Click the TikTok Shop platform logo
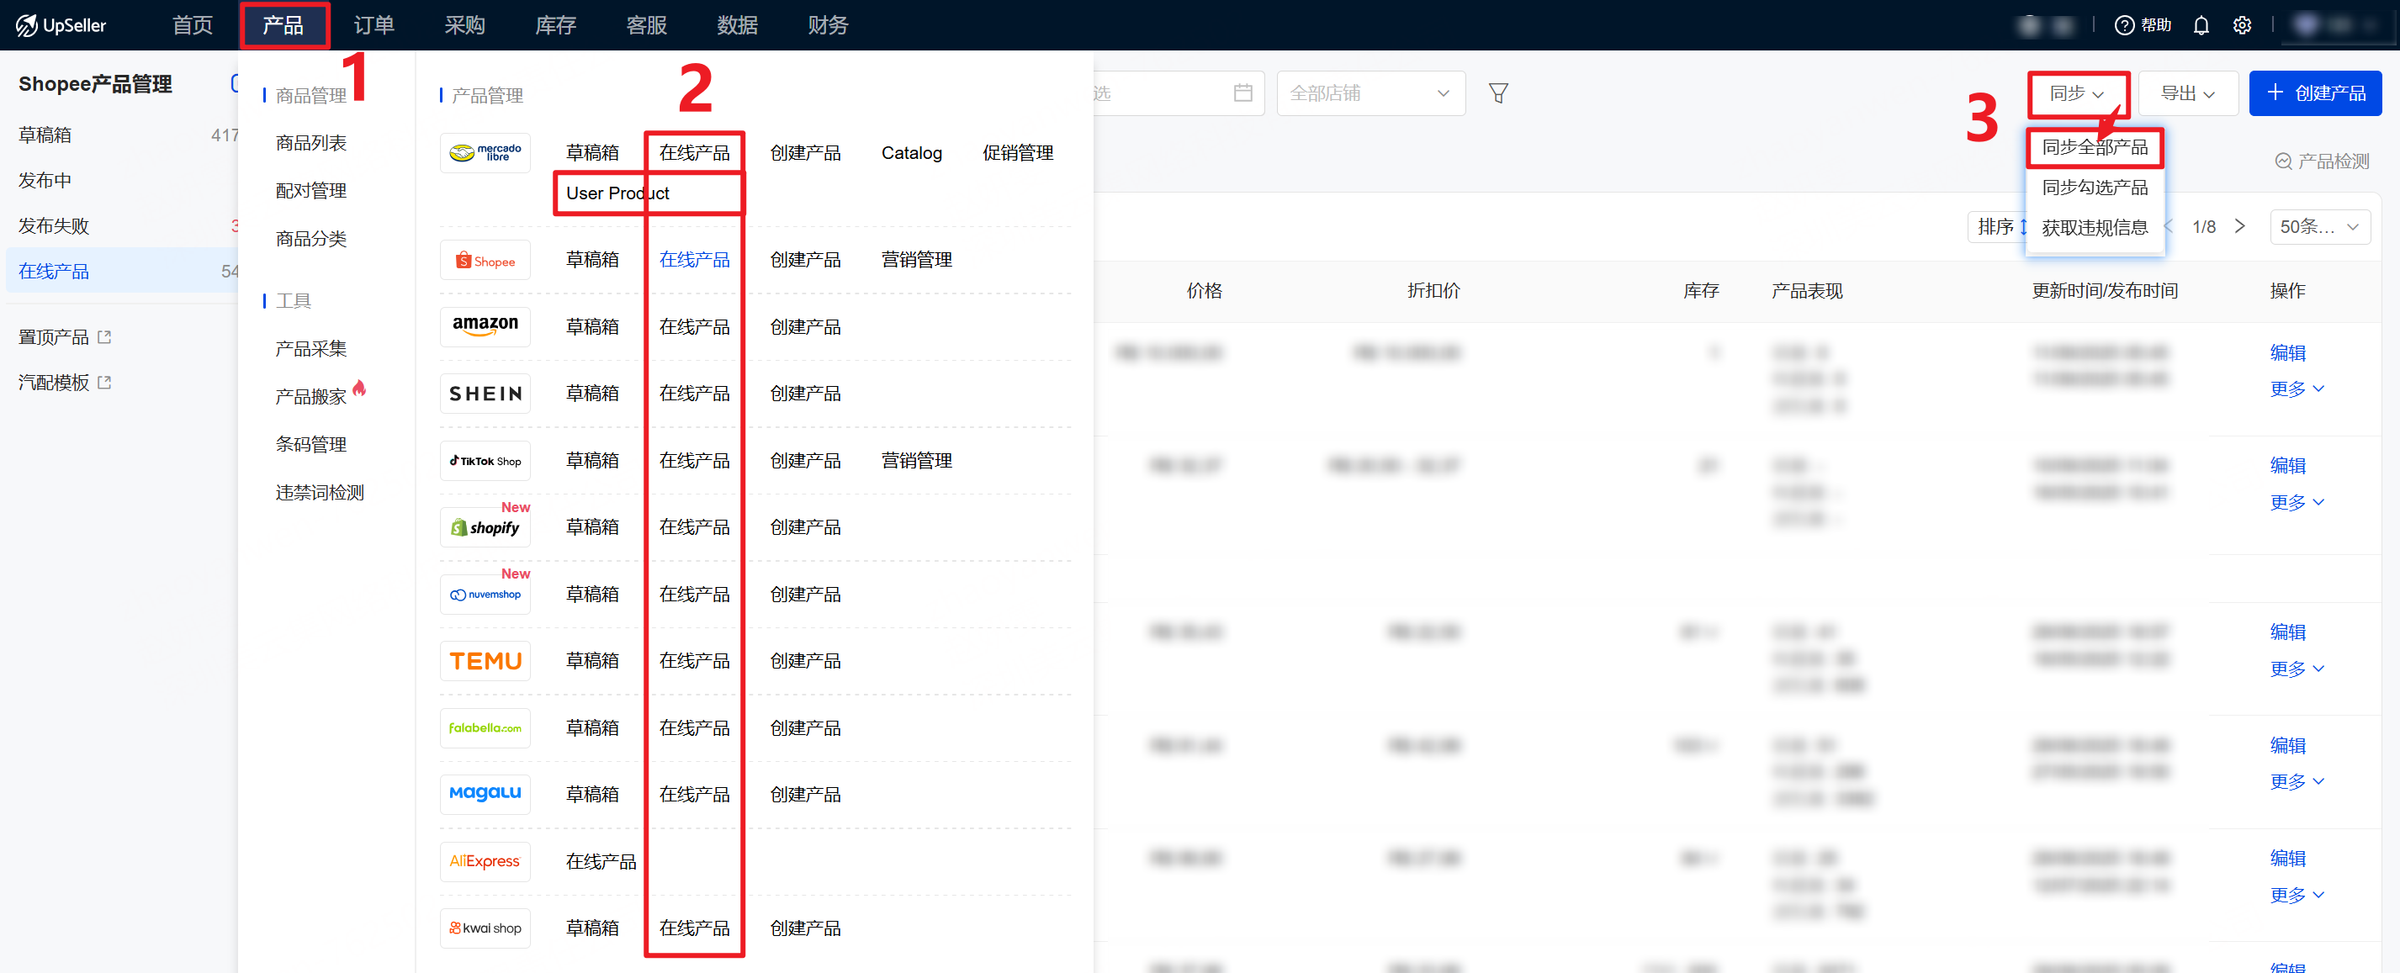 pos(485,461)
